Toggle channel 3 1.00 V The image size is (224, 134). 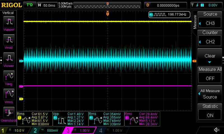coord(79,130)
